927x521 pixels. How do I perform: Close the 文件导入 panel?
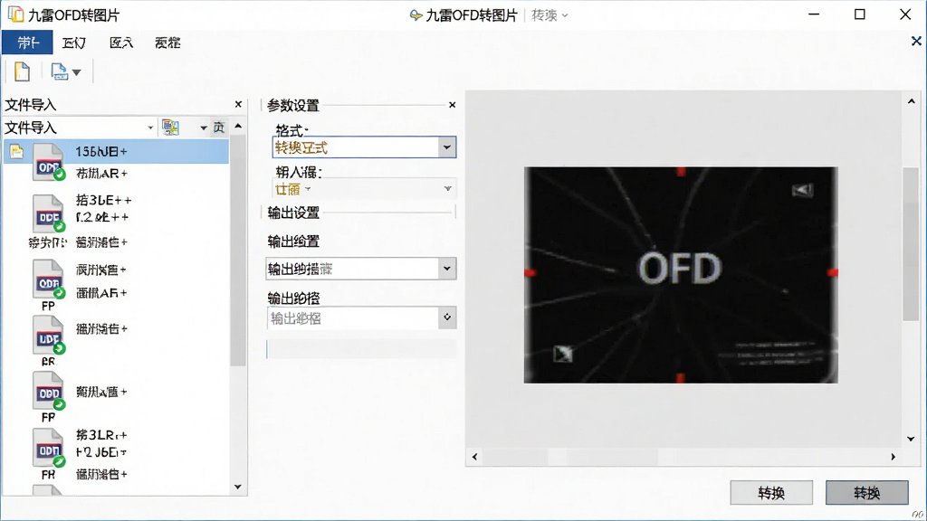(238, 105)
